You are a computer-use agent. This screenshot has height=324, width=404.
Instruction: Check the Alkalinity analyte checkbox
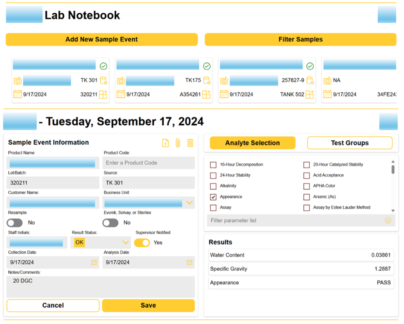coord(213,186)
